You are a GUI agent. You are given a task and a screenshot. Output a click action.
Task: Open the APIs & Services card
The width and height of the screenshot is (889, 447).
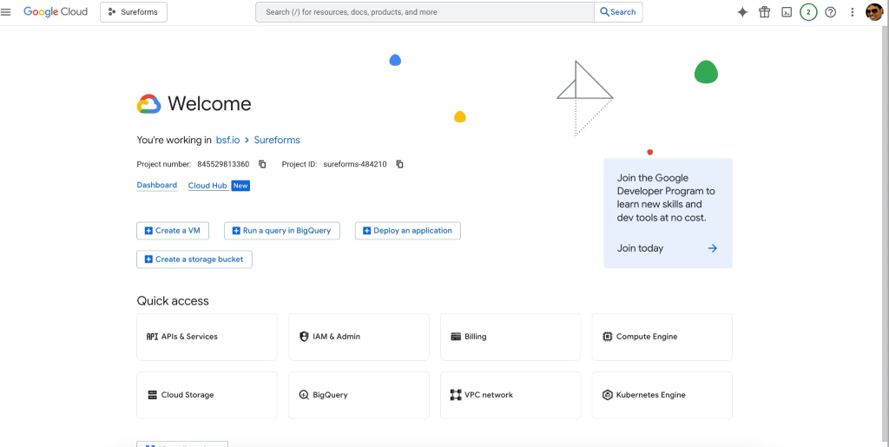point(207,337)
